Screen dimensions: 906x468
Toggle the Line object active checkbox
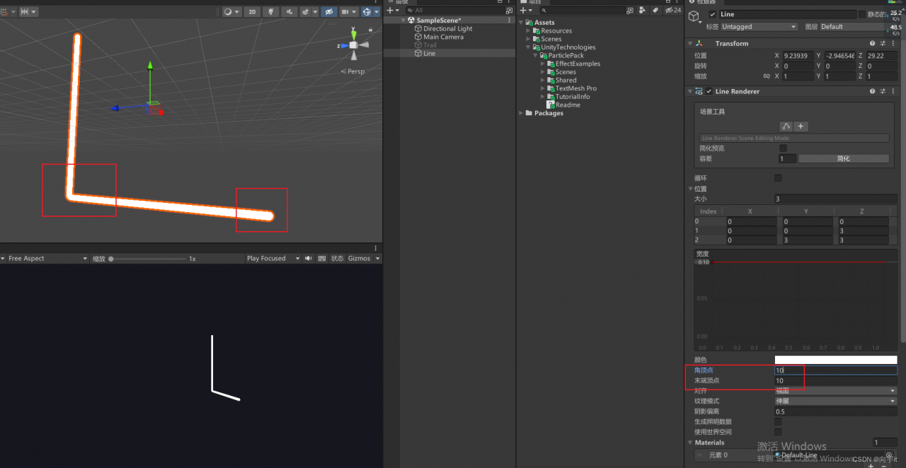tap(712, 14)
